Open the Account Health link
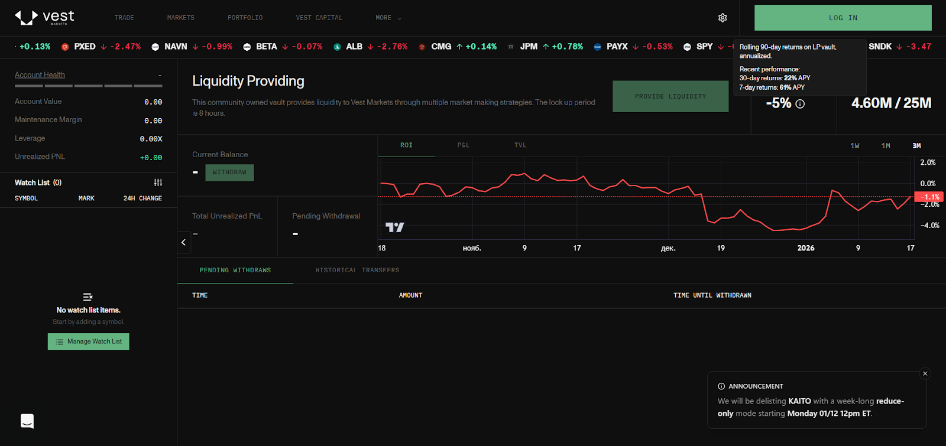The image size is (946, 446). click(40, 75)
